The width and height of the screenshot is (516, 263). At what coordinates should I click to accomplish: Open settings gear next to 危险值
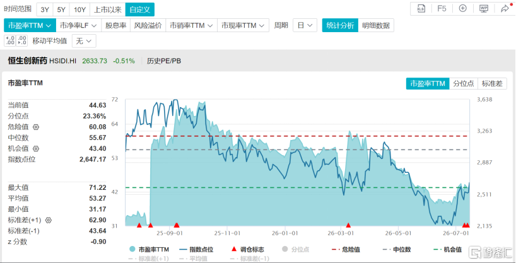click(36, 127)
